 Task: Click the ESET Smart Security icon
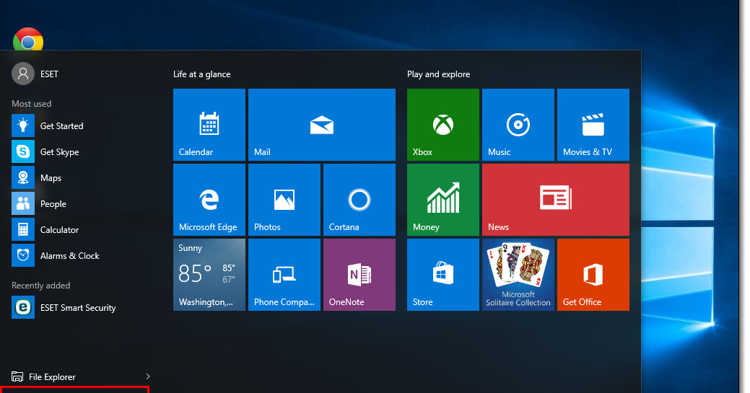tap(23, 307)
